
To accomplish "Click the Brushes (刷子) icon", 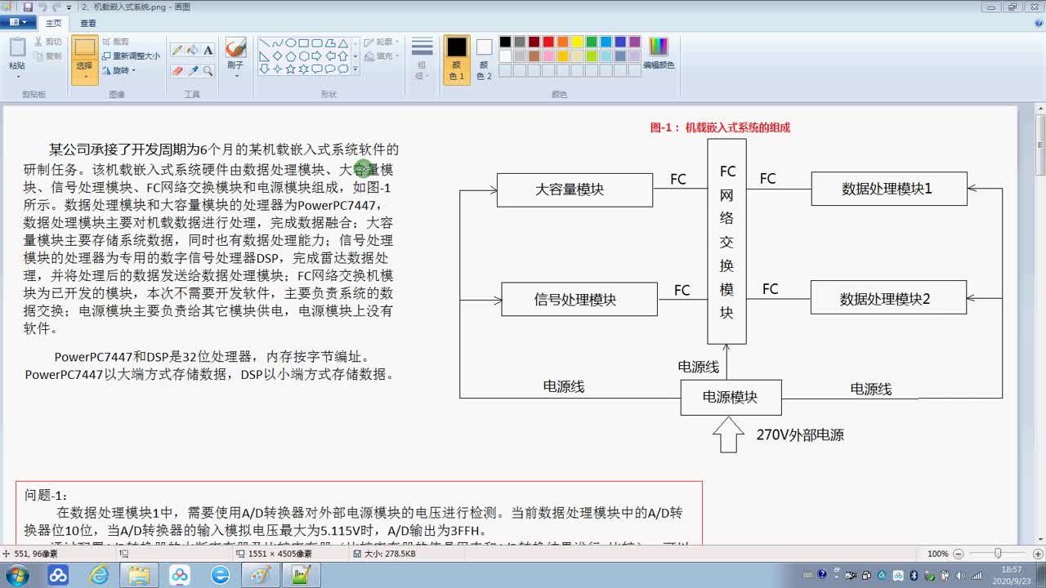I will click(x=235, y=48).
